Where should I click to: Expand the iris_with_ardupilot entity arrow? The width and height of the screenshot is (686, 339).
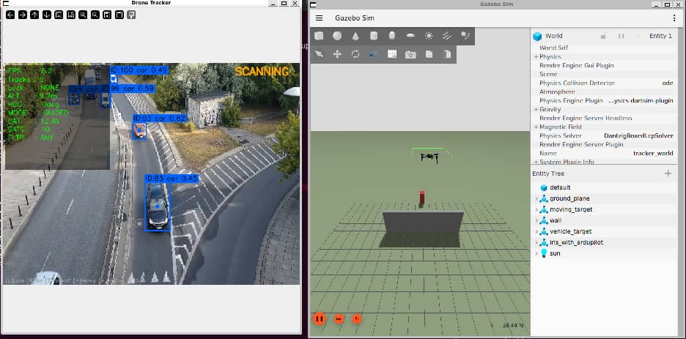[x=536, y=242]
